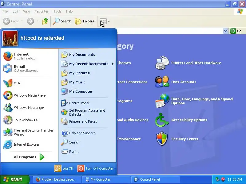Click the Log Off button

click(64, 168)
